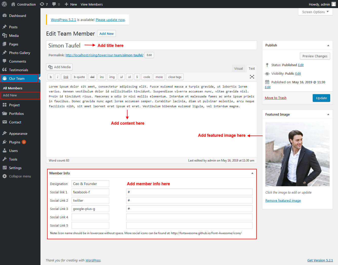Expand the Screen Options dropdown
The height and width of the screenshot is (265, 338).
tap(315, 12)
